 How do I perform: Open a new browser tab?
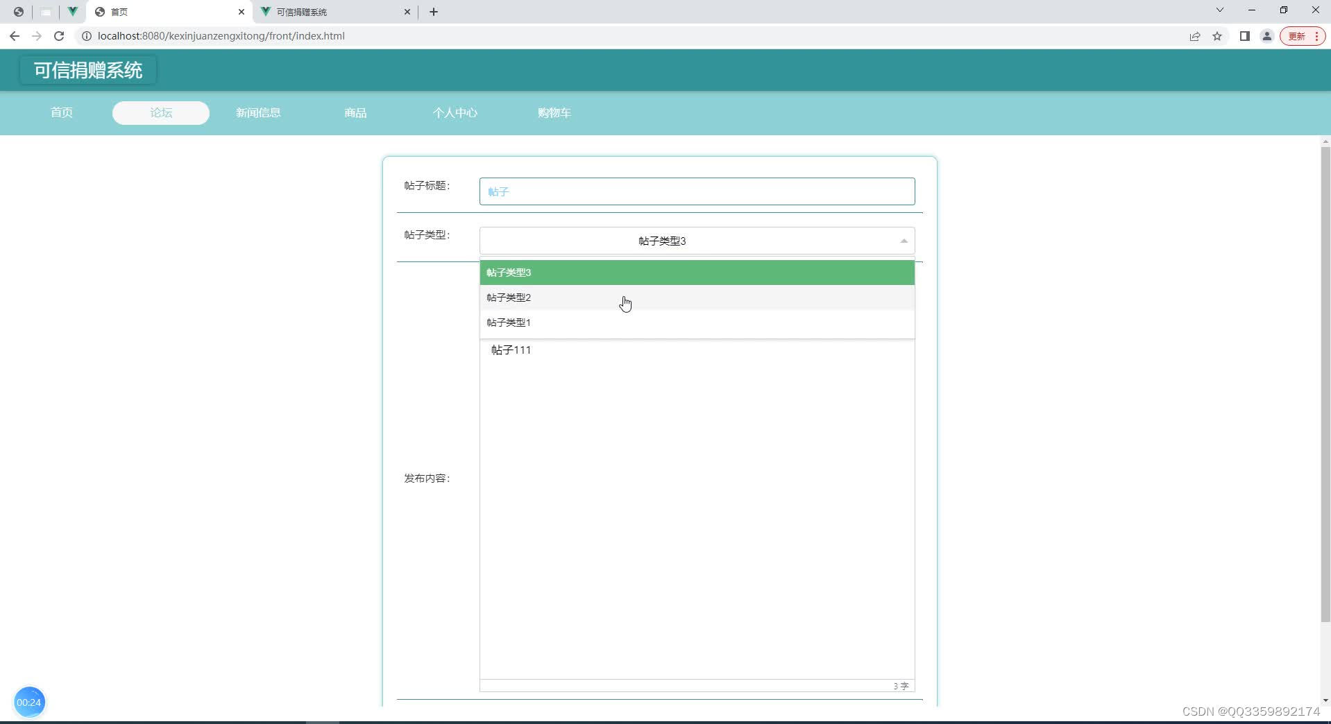pyautogui.click(x=434, y=12)
